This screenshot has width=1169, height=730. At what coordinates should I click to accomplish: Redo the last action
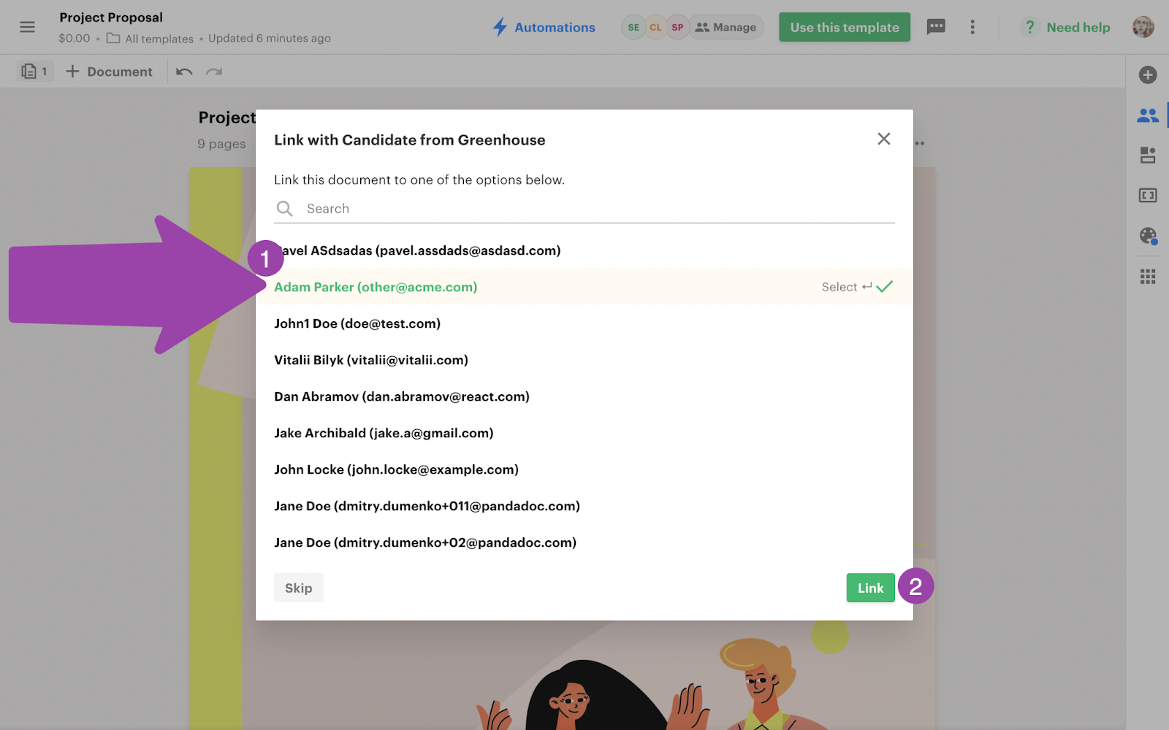tap(214, 72)
